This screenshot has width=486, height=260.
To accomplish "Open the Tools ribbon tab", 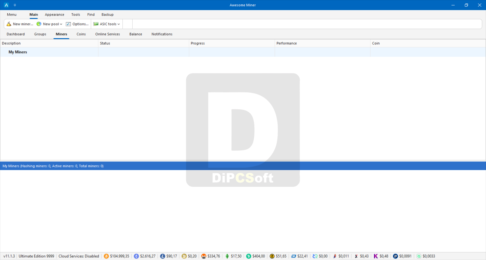I will [x=75, y=15].
